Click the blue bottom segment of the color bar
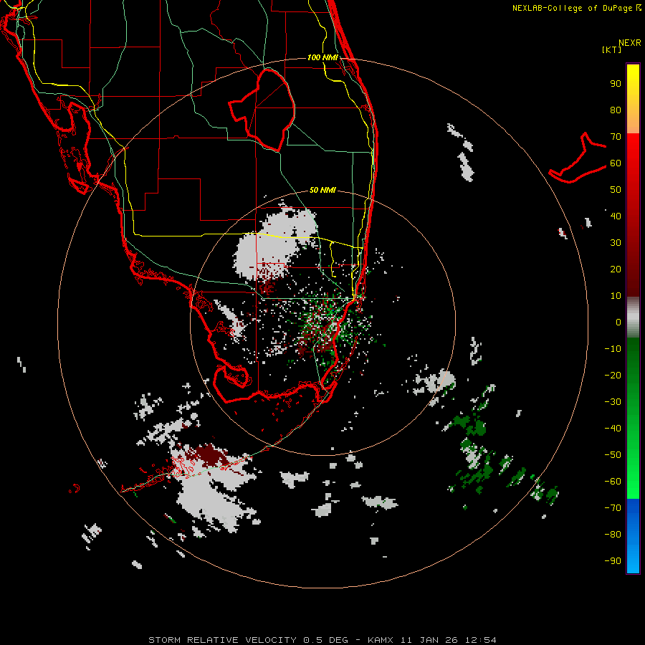 click(x=633, y=536)
